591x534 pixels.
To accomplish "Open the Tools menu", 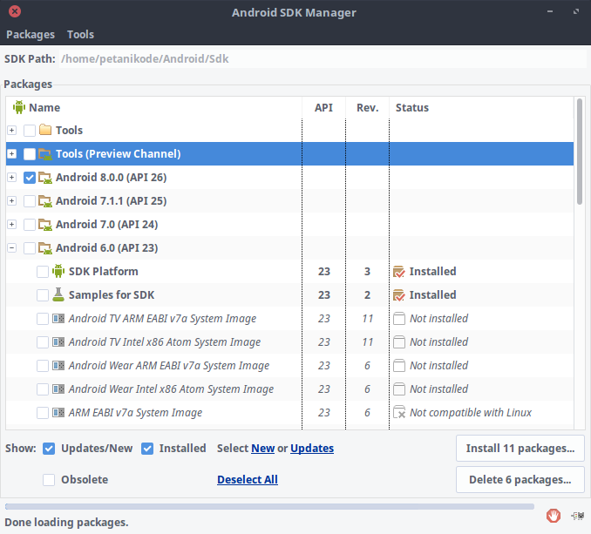I will click(x=81, y=34).
